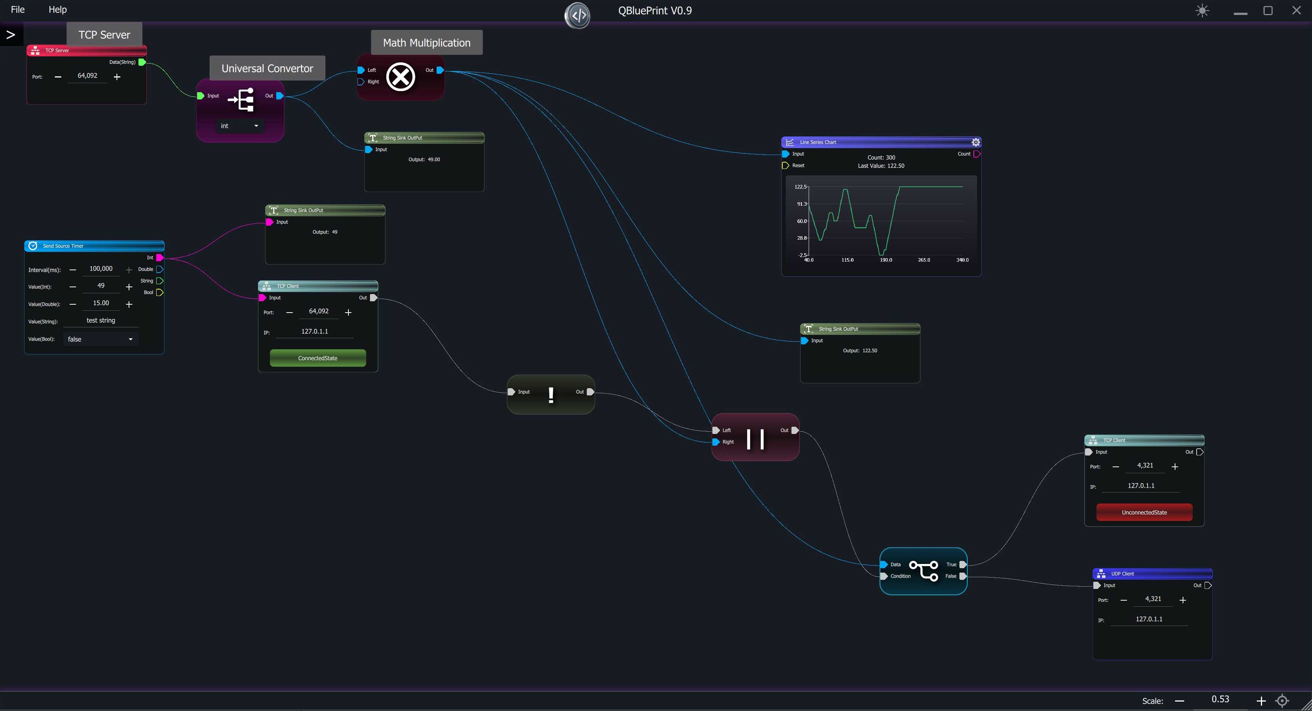Decrease the Value(Int) with minus button
Image resolution: width=1312 pixels, height=711 pixels.
point(73,287)
